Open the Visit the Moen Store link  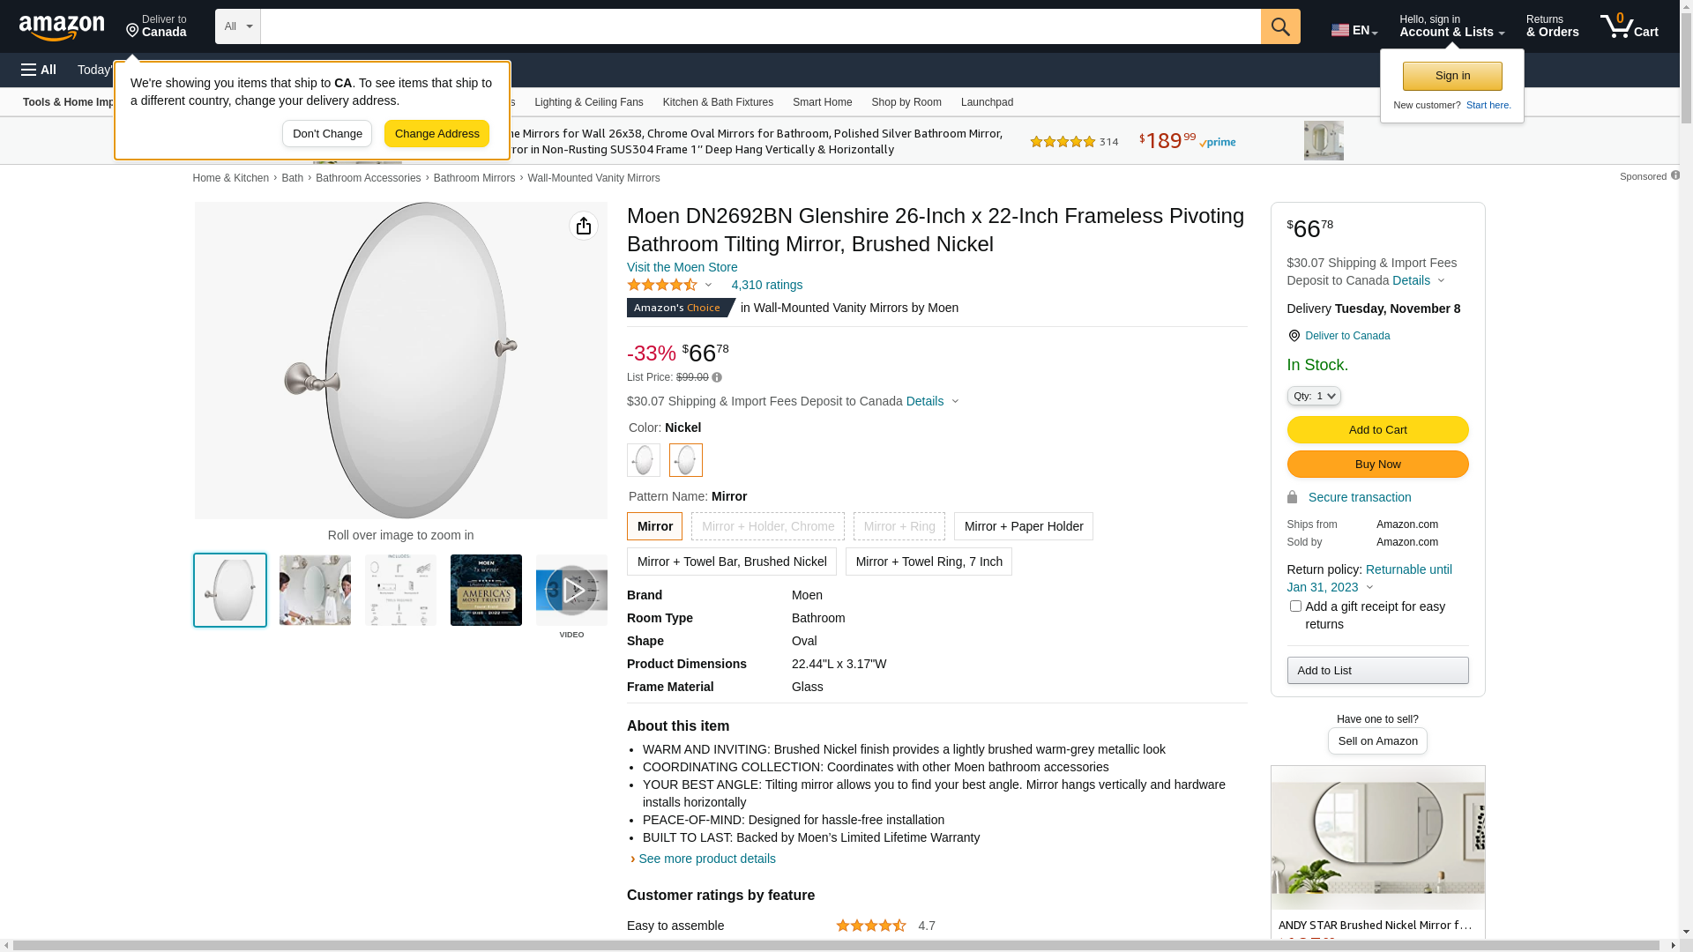pyautogui.click(x=682, y=267)
